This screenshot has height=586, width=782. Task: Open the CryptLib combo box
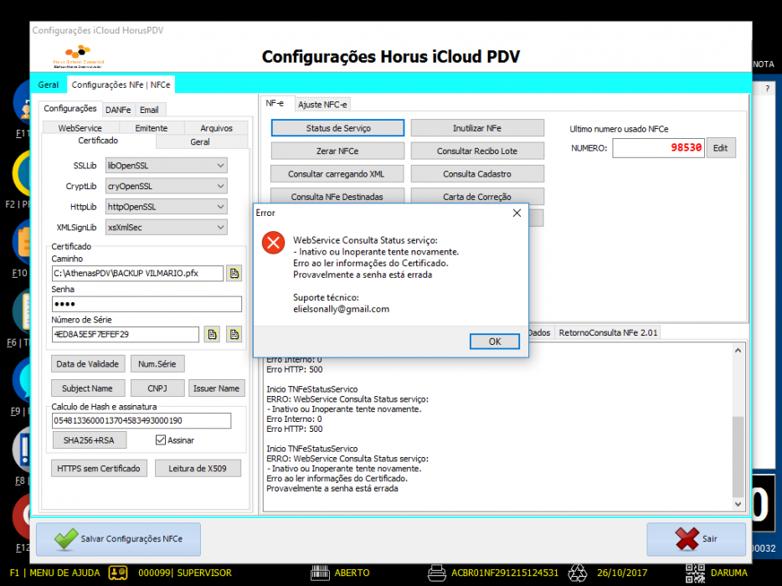click(166, 186)
